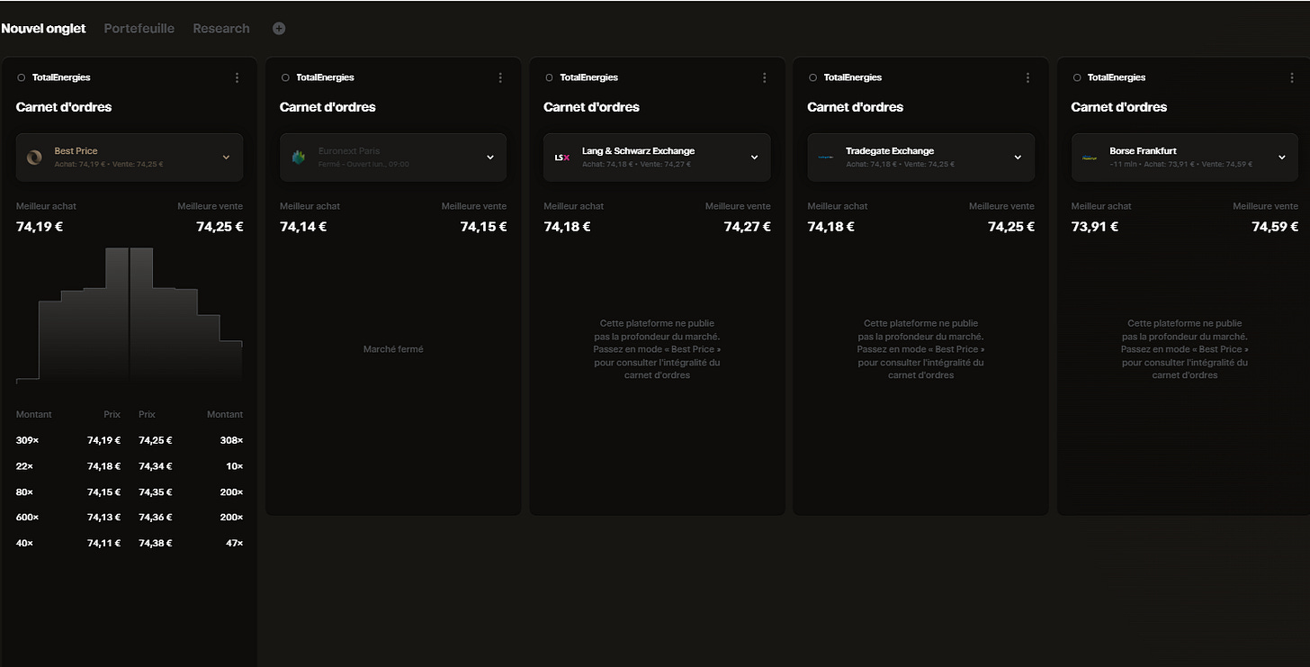Image resolution: width=1310 pixels, height=667 pixels.
Task: Open the three-dot menu on the Lang & Schwarz card
Action: click(x=764, y=77)
